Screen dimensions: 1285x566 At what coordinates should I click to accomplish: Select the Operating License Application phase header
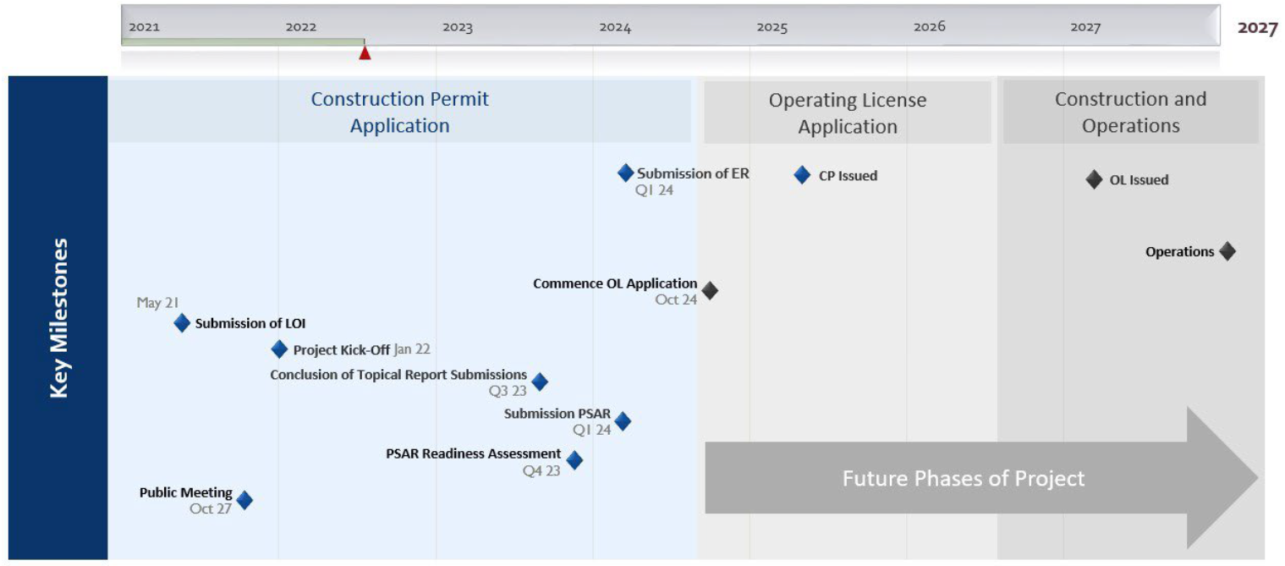coord(848,113)
